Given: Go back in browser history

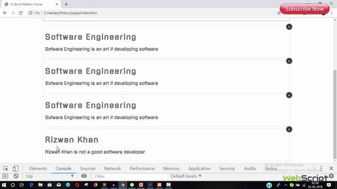Looking at the screenshot, I should [x=5, y=13].
